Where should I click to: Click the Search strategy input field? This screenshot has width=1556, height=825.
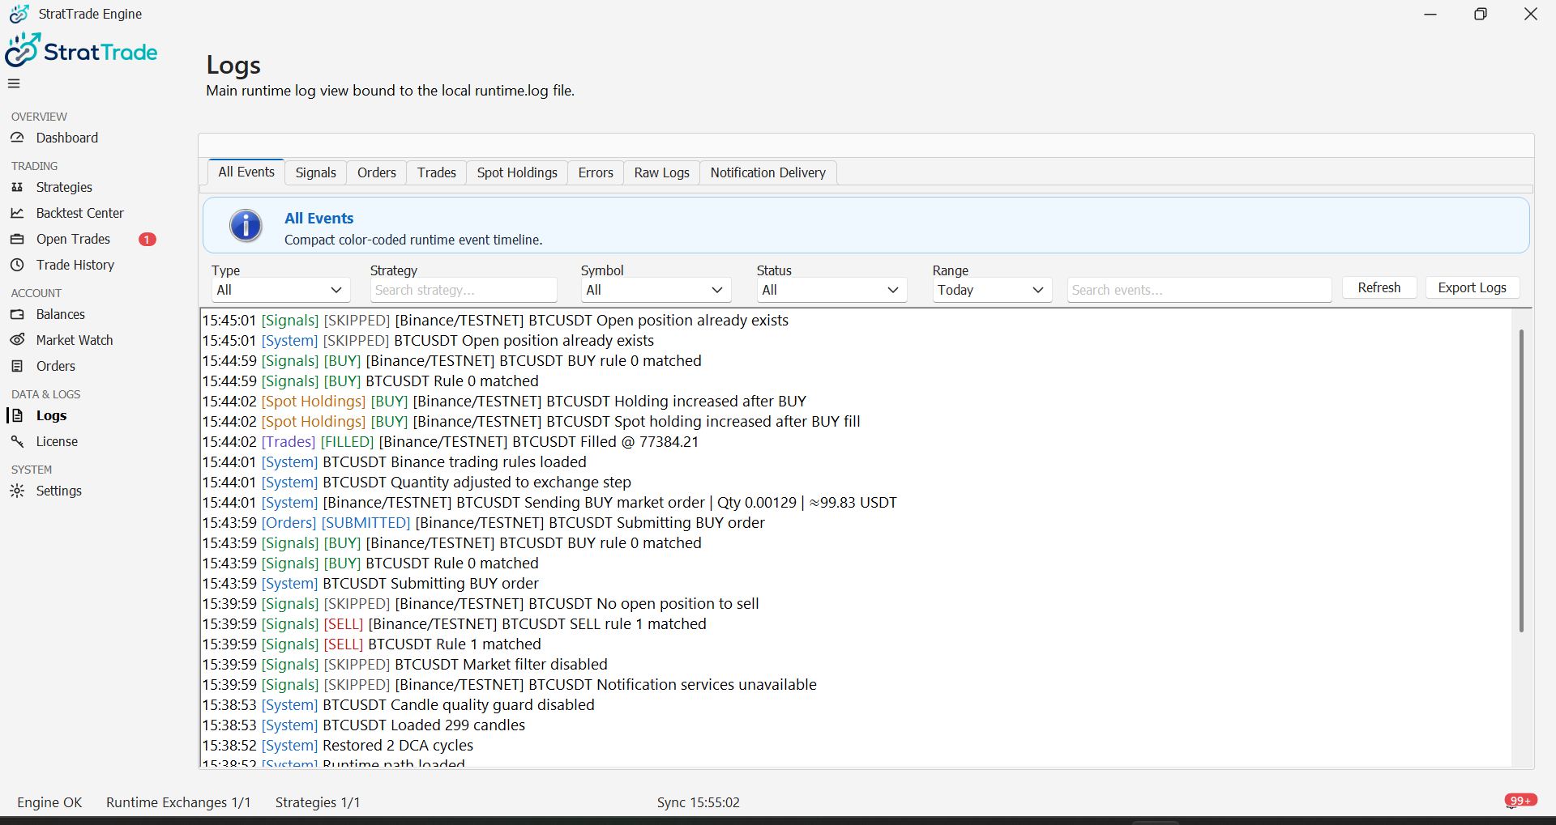[x=464, y=290]
